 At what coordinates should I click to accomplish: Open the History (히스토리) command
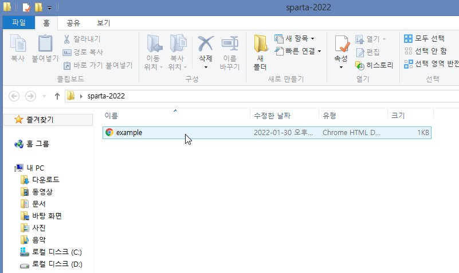[x=374, y=65]
